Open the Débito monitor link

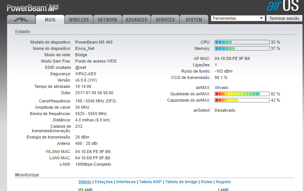(85, 182)
